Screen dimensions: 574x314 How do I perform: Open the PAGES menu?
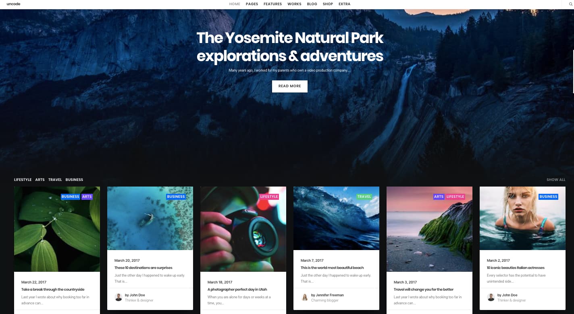point(252,4)
